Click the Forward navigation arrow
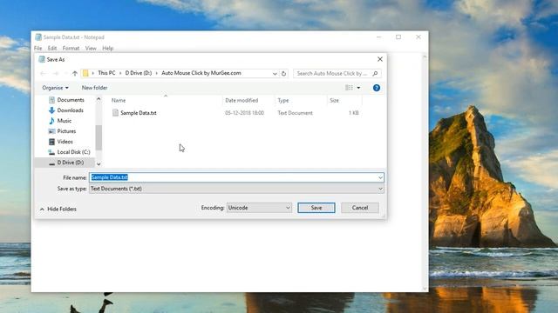 coord(56,73)
